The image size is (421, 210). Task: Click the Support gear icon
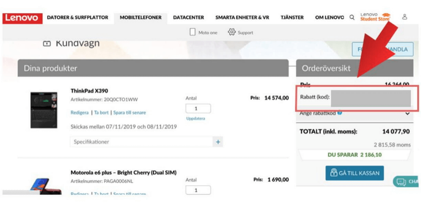[x=232, y=32]
